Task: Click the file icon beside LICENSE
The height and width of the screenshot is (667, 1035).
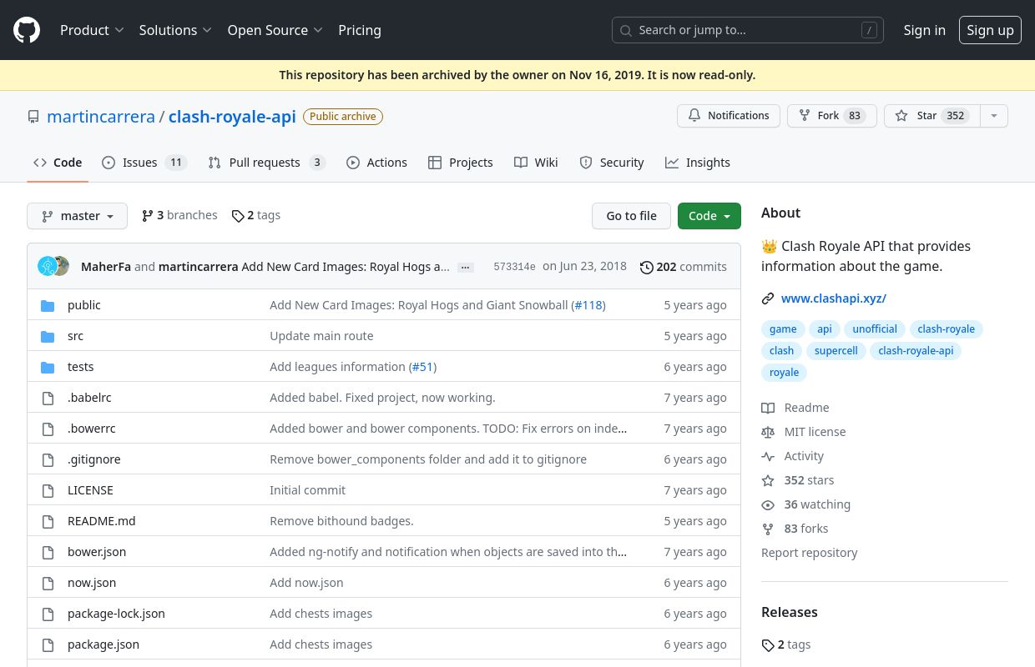Action: 48,490
